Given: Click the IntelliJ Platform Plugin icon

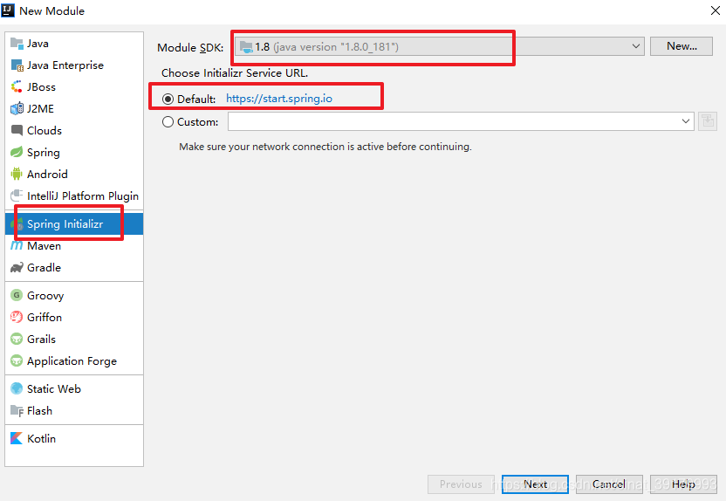Looking at the screenshot, I should 17,196.
